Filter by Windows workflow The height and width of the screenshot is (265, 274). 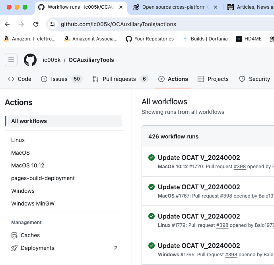click(x=23, y=191)
